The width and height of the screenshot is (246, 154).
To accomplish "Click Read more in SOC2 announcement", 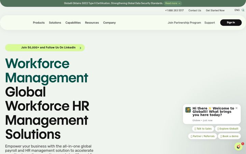I will (173, 3).
